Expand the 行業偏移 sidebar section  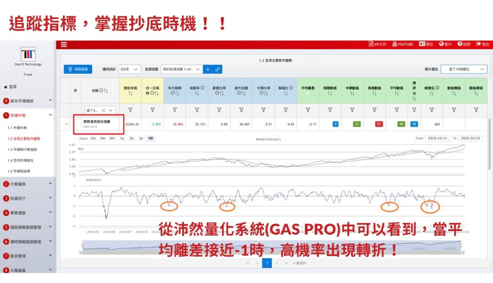tap(28, 184)
